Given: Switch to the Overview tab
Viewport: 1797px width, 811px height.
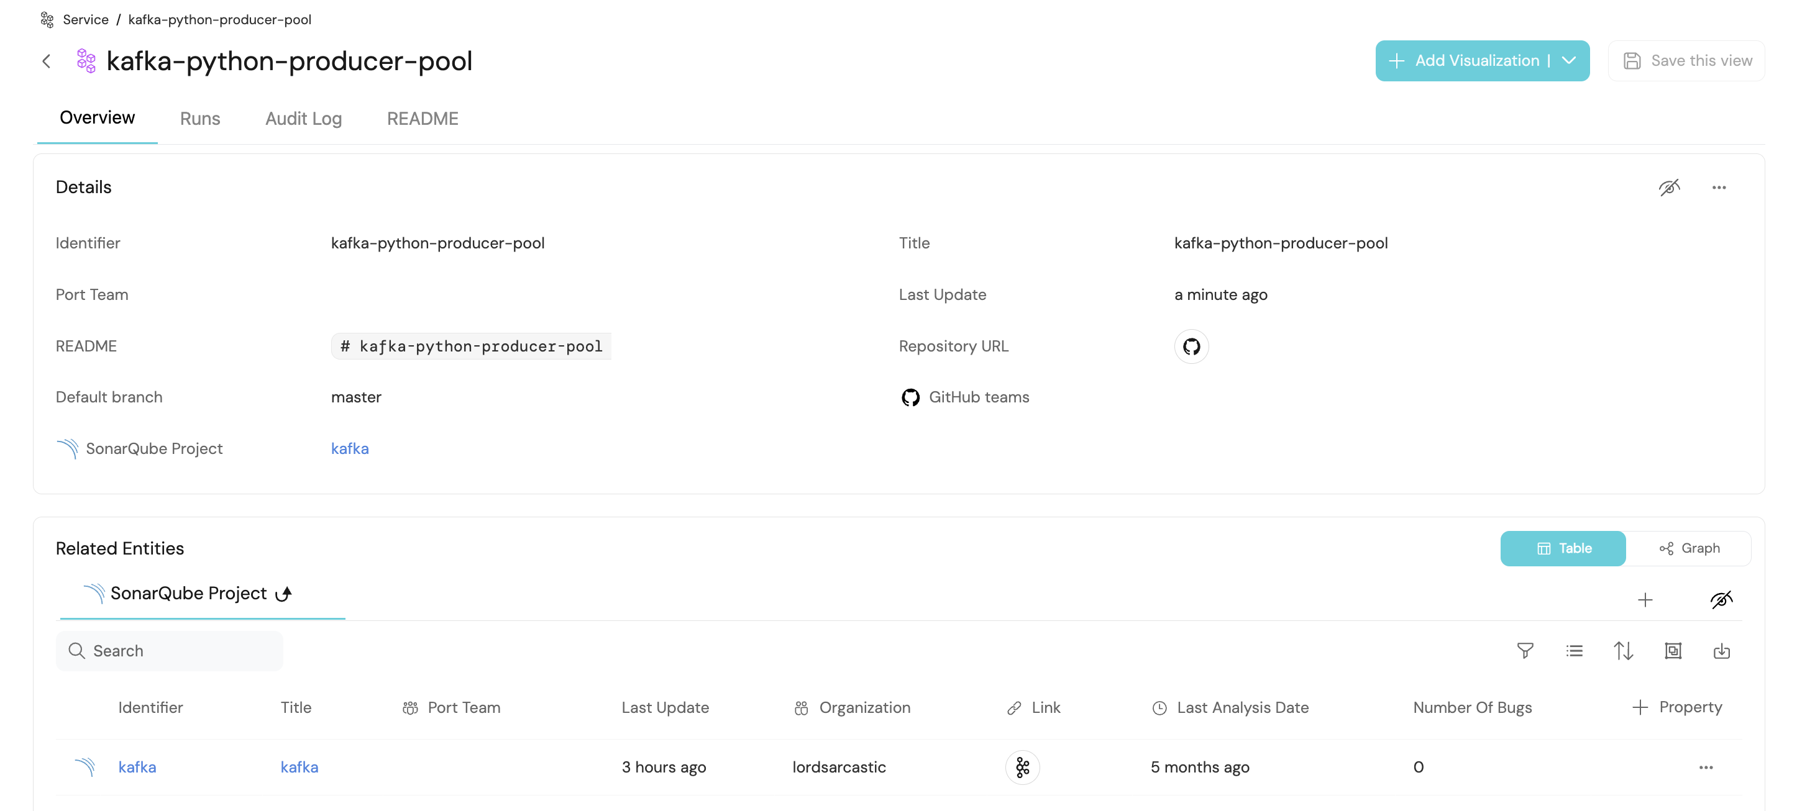Looking at the screenshot, I should 97,118.
